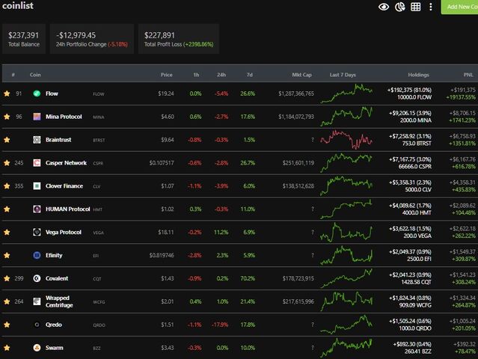Click Qredo 24h change -17.9%
Screen dimensions: 478x359
[220, 325]
